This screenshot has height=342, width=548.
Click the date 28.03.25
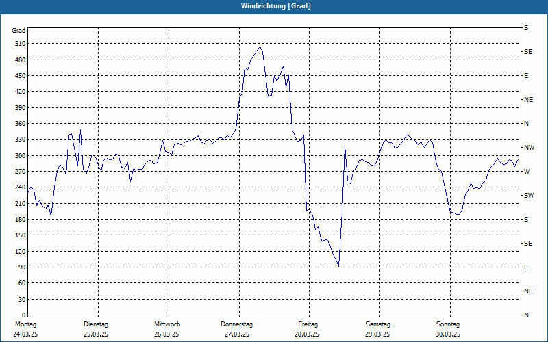click(307, 334)
